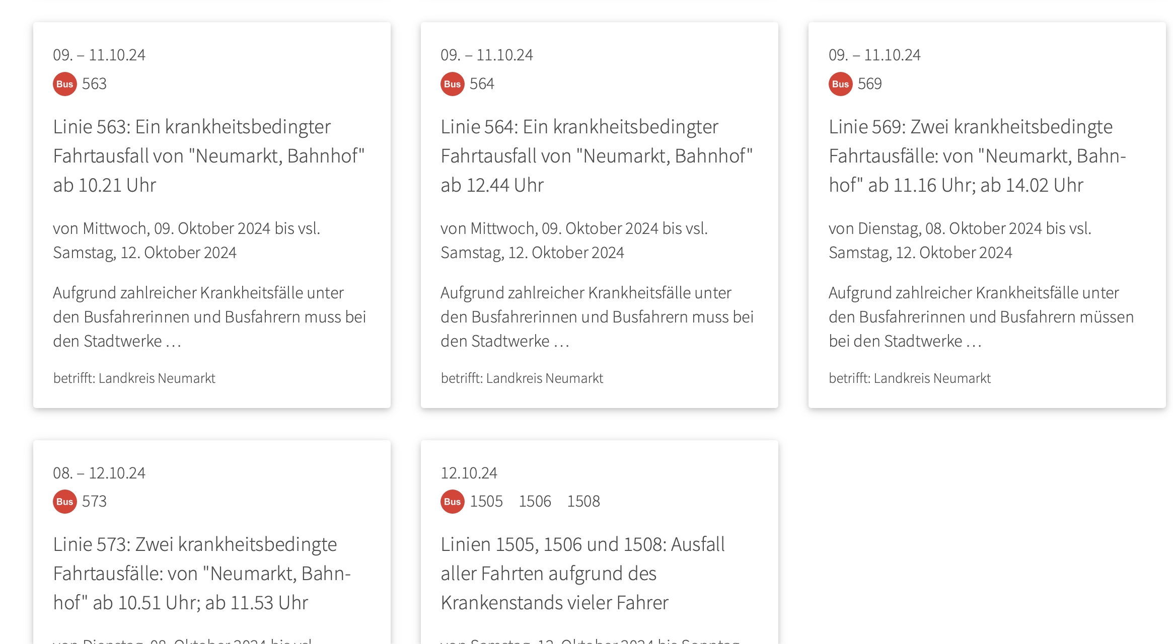Click the red Bus icon for line 563

tap(65, 84)
